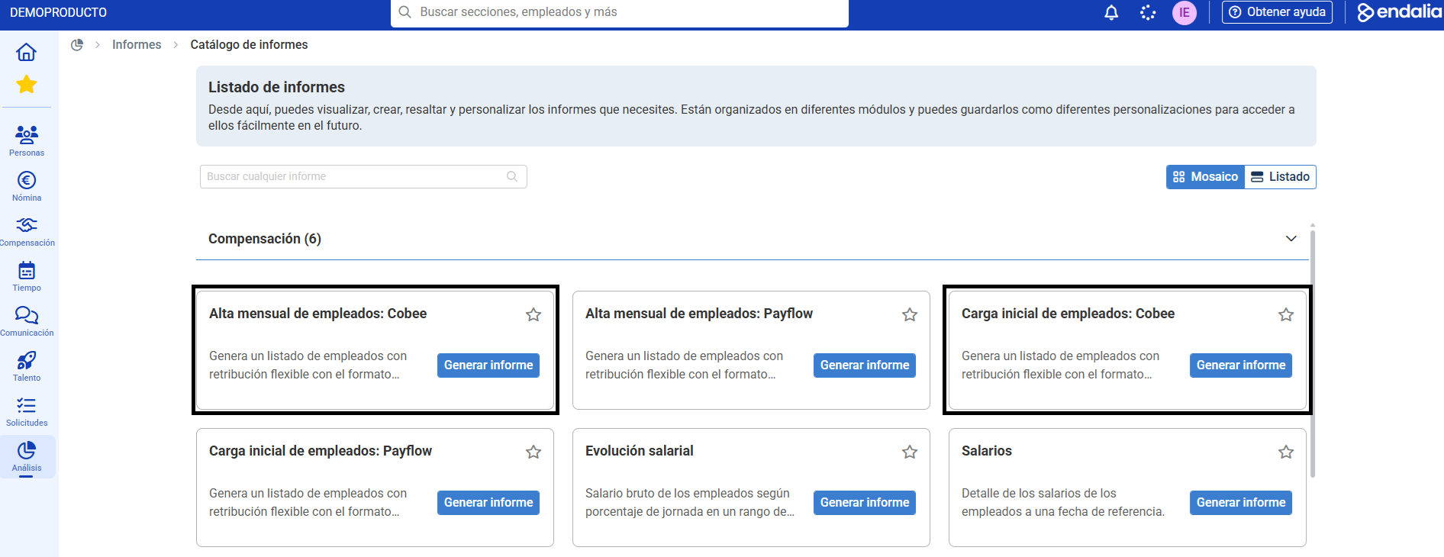Click the Evolución salarial card title
The width and height of the screenshot is (1444, 557).
tap(640, 451)
